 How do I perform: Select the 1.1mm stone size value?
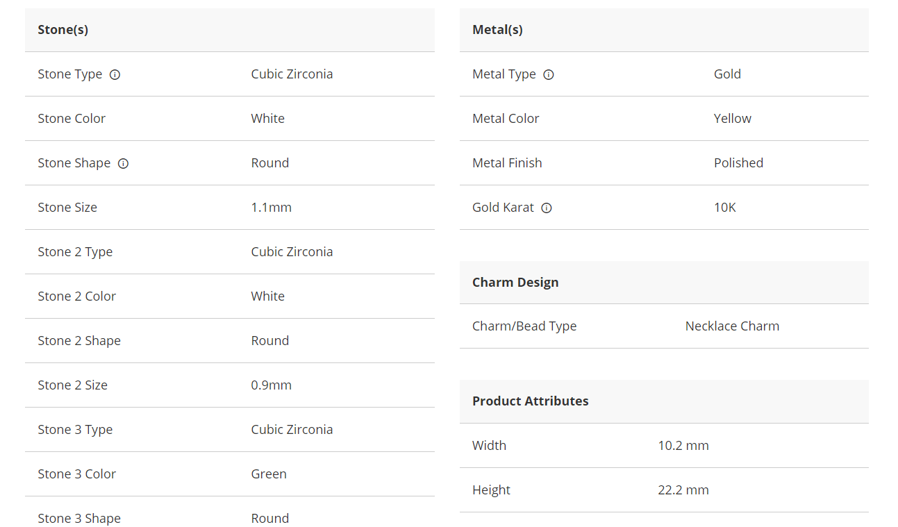pyautogui.click(x=271, y=208)
